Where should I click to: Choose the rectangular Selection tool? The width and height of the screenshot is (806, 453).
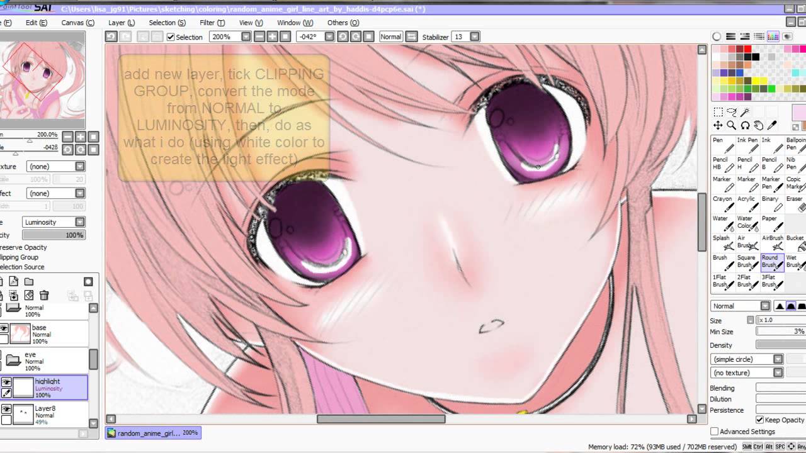(718, 112)
